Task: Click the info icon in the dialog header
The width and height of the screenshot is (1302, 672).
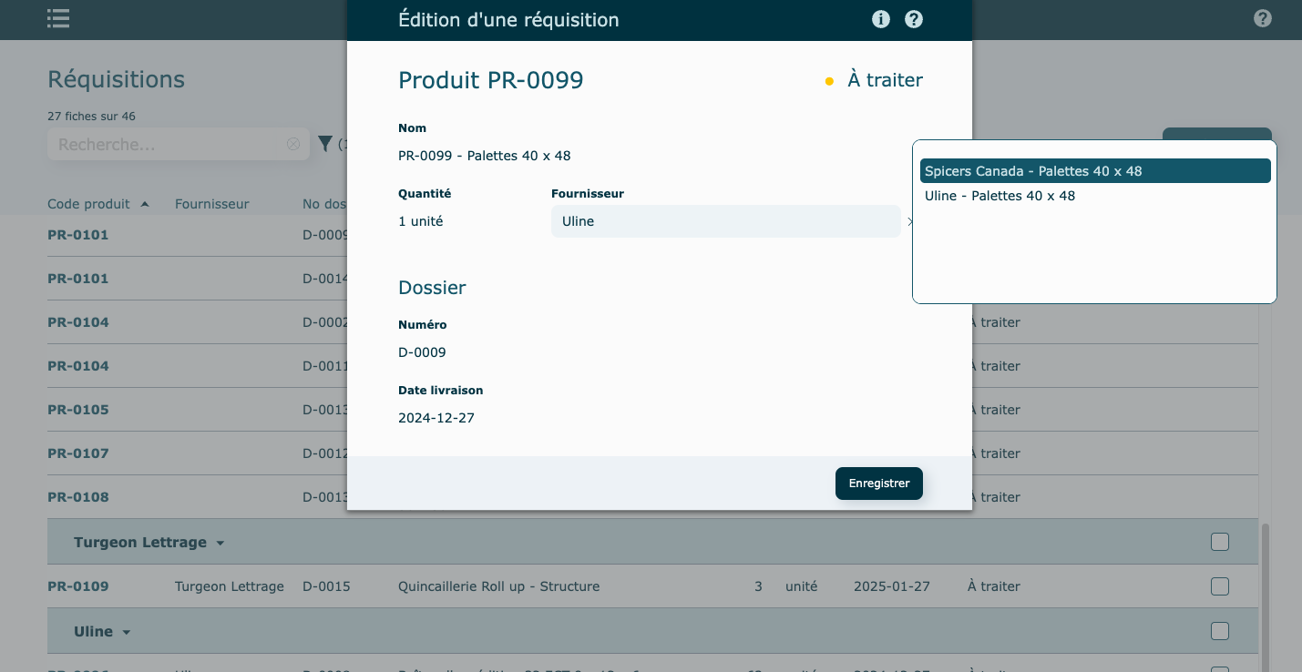Action: coord(880,19)
